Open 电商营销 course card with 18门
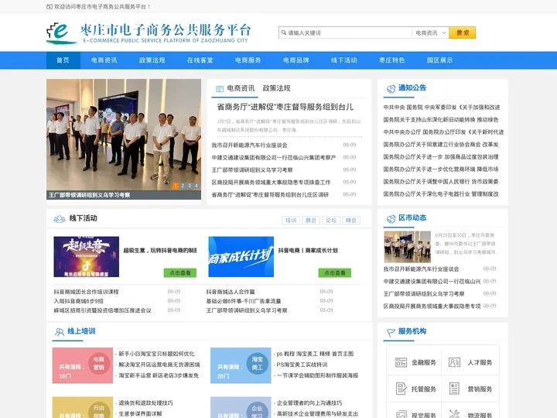This screenshot has width=557, height=418. pyautogui.click(x=83, y=365)
